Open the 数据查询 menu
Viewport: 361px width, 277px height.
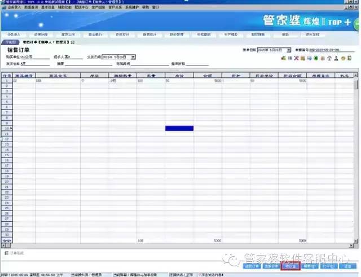[31, 7]
